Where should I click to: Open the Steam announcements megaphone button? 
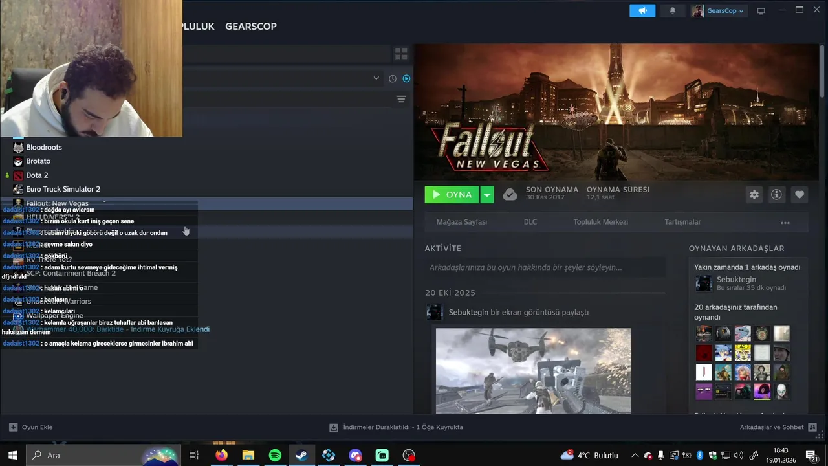click(642, 11)
